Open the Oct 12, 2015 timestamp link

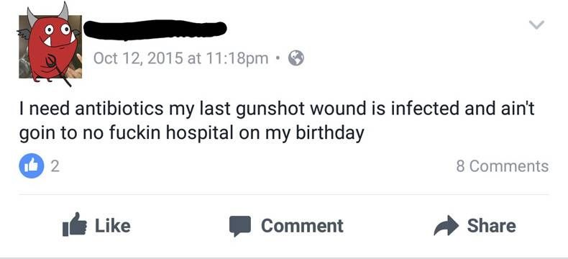coord(180,58)
